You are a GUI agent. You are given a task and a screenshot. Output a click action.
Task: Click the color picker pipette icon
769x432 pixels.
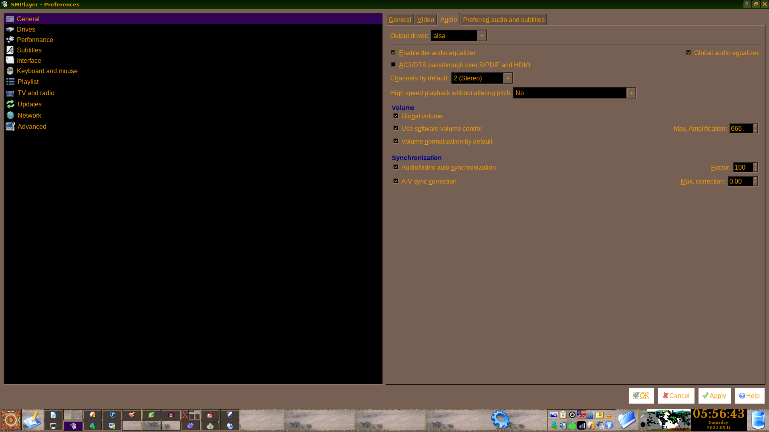click(x=643, y=415)
